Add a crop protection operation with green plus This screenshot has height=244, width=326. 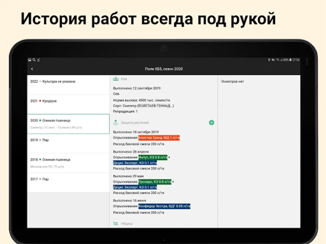point(211,123)
